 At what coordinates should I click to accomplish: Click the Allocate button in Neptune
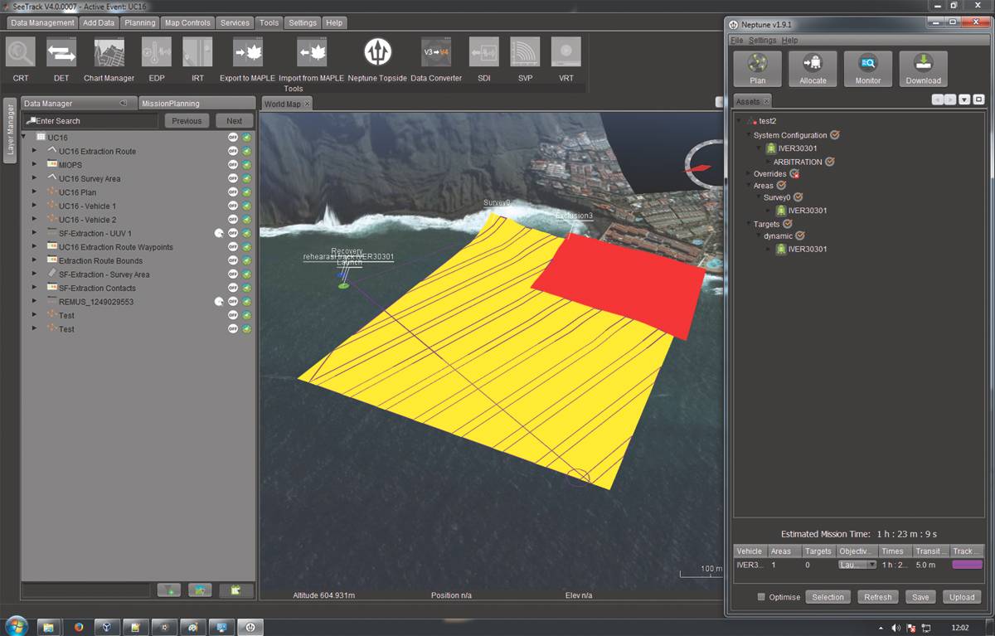[x=813, y=69]
